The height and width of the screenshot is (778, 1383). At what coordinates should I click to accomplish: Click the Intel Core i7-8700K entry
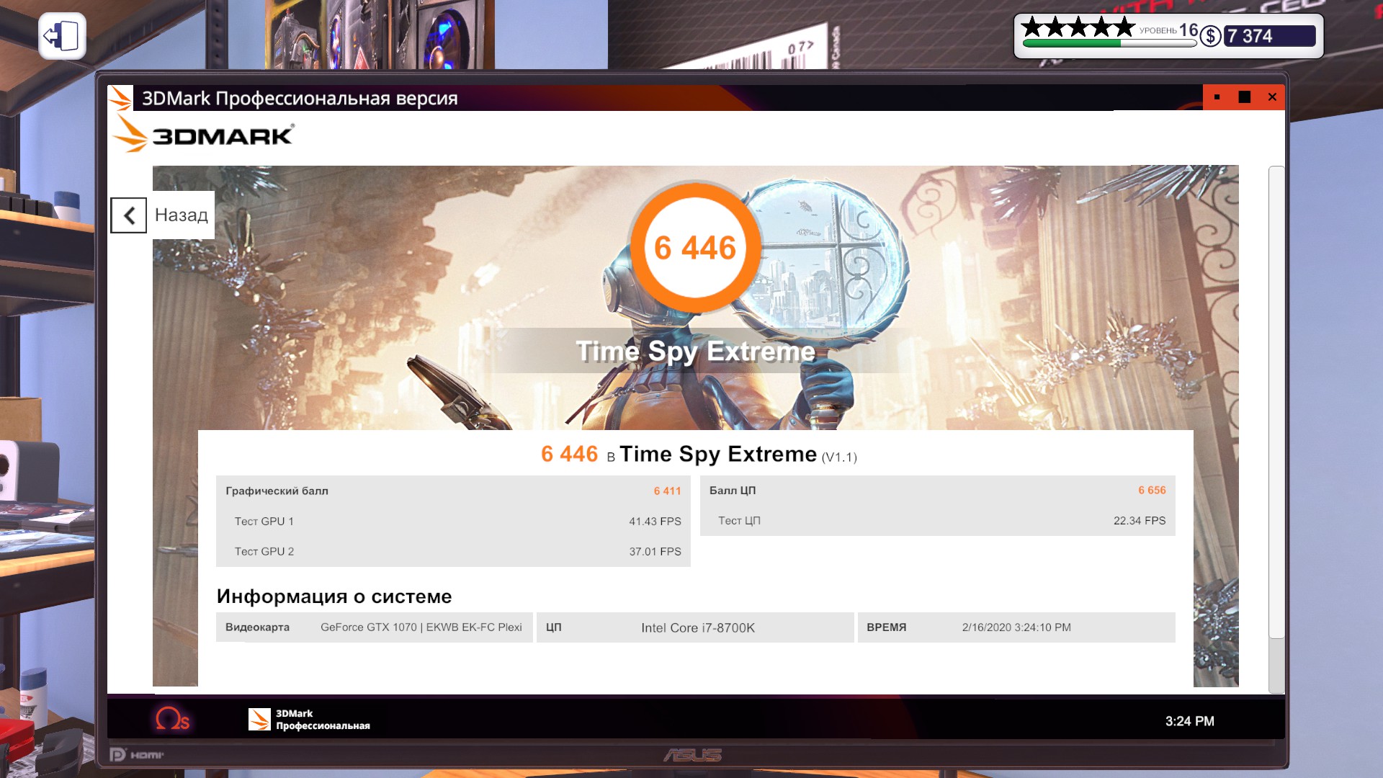(x=698, y=628)
